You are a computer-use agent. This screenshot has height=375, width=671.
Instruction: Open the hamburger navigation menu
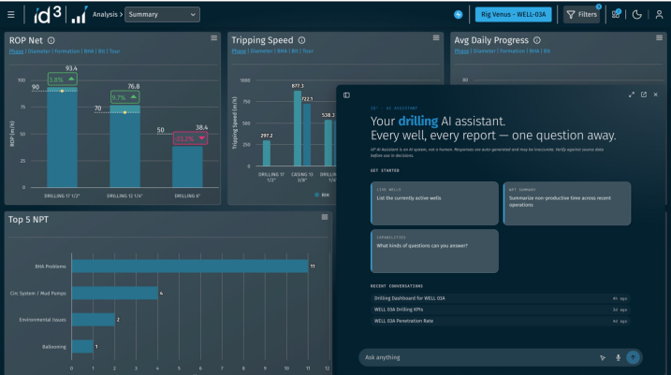tap(11, 15)
